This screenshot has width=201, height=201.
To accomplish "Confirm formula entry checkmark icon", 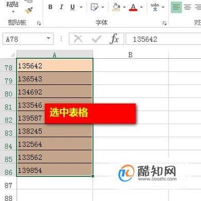I will (96, 39).
